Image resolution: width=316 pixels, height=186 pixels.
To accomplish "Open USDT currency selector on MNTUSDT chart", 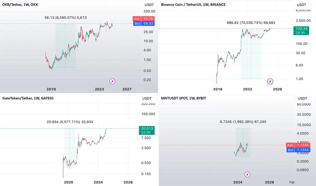I will pyautogui.click(x=302, y=98).
